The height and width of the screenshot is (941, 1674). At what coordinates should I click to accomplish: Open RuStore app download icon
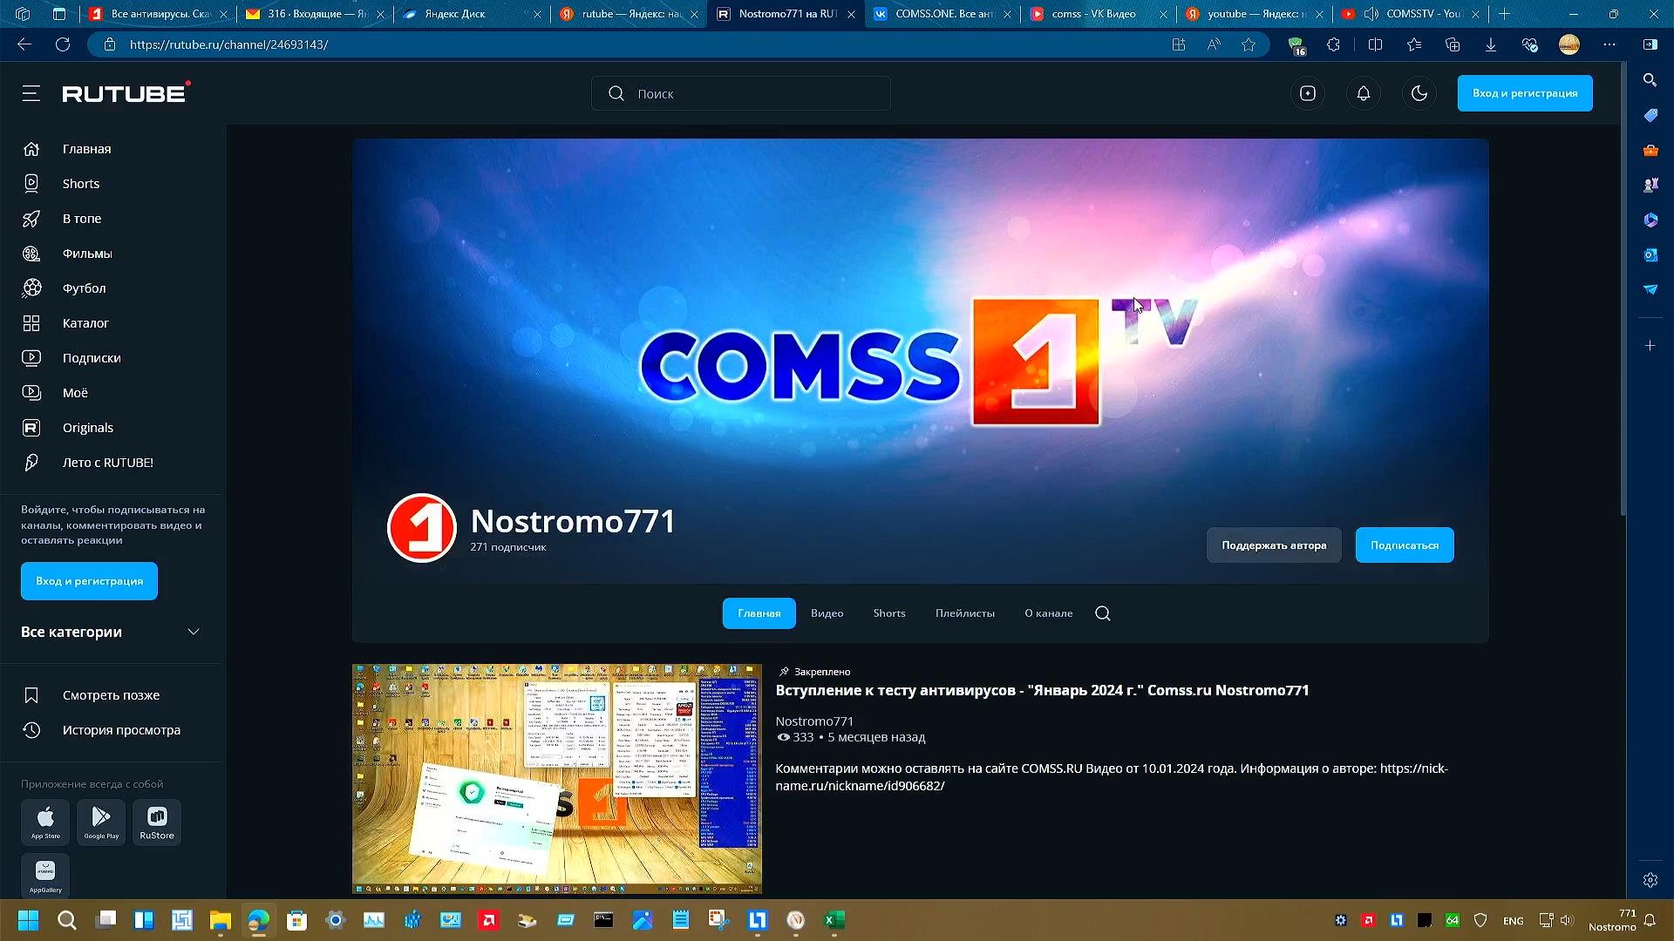coord(157,822)
